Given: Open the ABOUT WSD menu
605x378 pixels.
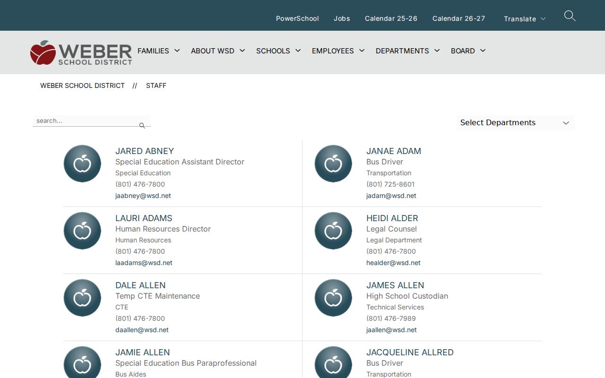Looking at the screenshot, I should [x=213, y=51].
